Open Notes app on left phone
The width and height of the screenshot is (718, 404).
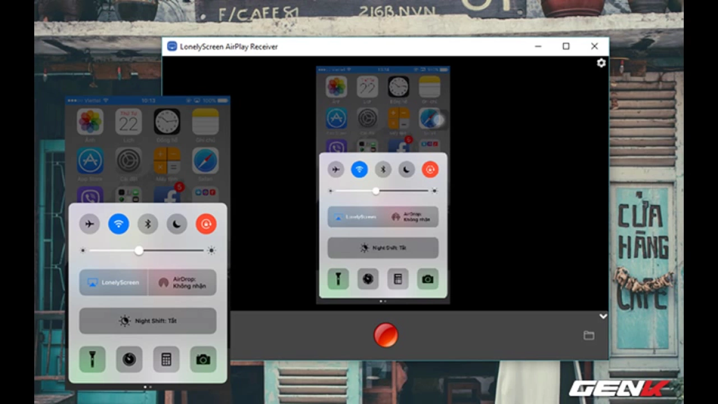(205, 122)
